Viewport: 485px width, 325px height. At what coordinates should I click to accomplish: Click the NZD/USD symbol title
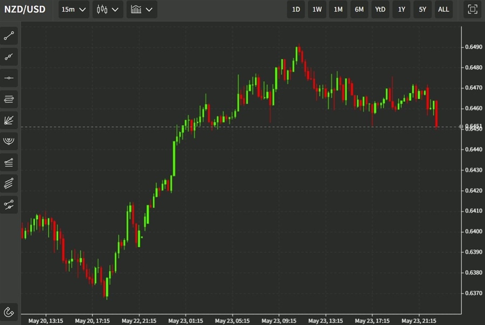[x=25, y=9]
